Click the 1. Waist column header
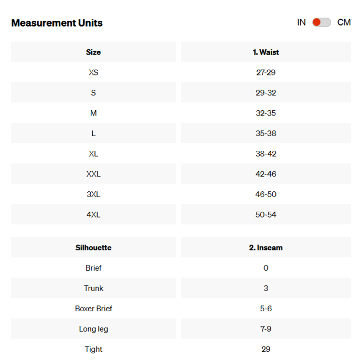The width and height of the screenshot is (362, 362). click(265, 52)
